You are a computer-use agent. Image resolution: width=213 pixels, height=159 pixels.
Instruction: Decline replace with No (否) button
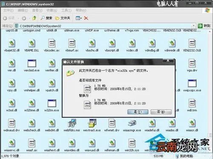pos(161,112)
